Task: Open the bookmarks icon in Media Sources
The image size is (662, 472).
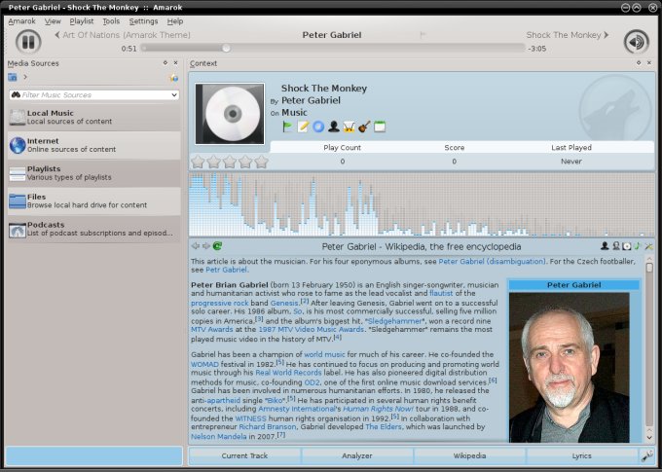Action: click(x=173, y=77)
